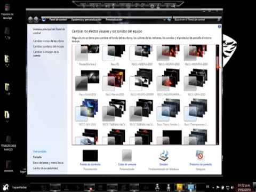Viewport: 256px width, 192px height.
Task: Open Fondo de escritorio settings
Action: click(x=90, y=160)
